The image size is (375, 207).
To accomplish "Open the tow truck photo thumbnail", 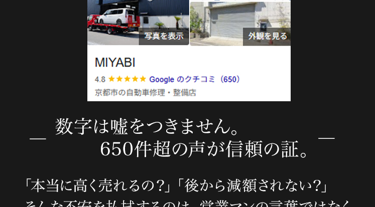I will click(138, 23).
